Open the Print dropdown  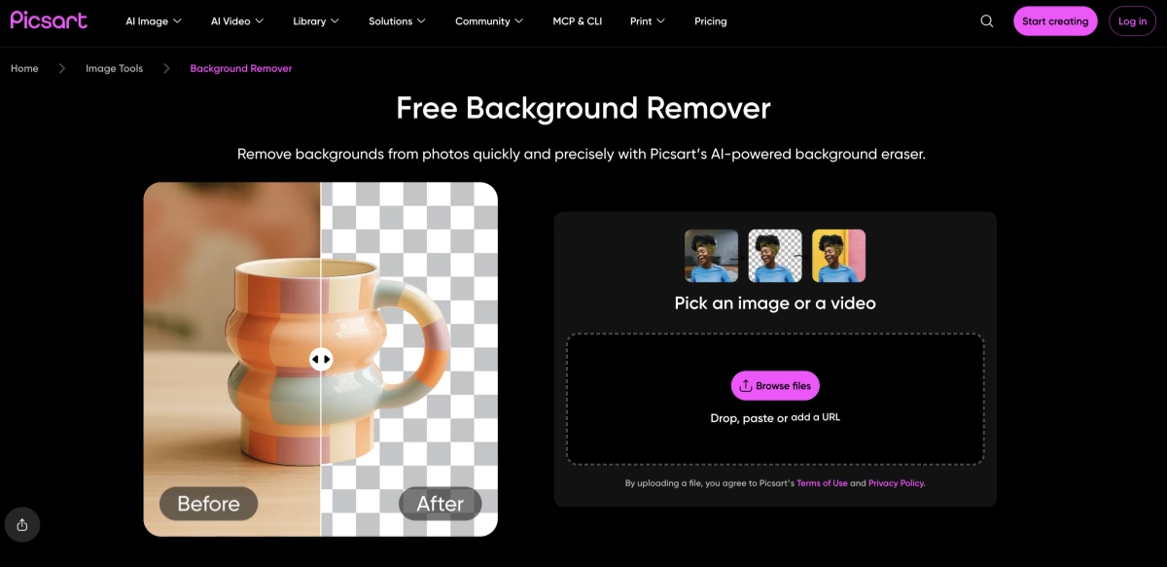(x=648, y=21)
